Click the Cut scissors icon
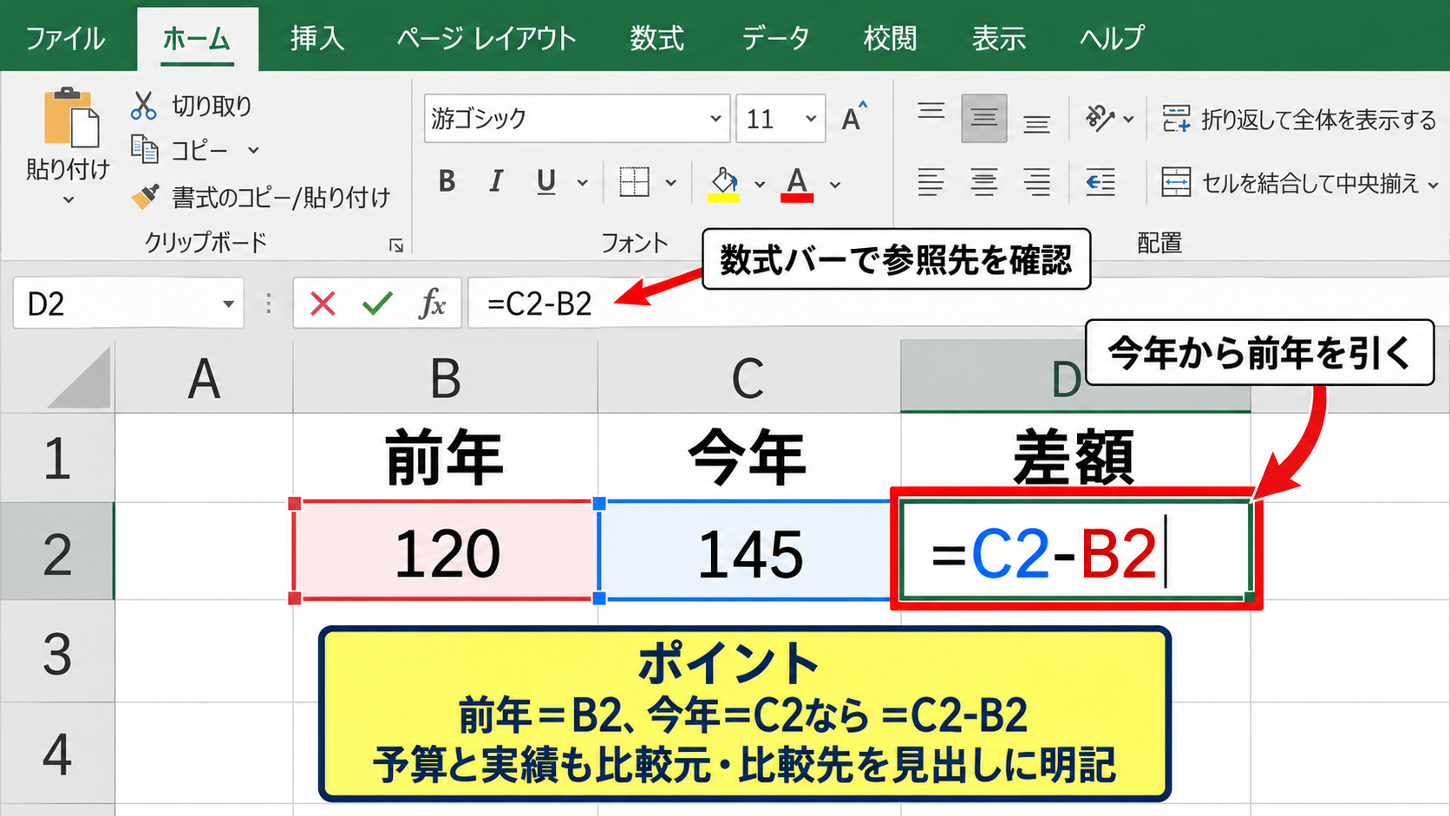1450x816 pixels. [143, 106]
